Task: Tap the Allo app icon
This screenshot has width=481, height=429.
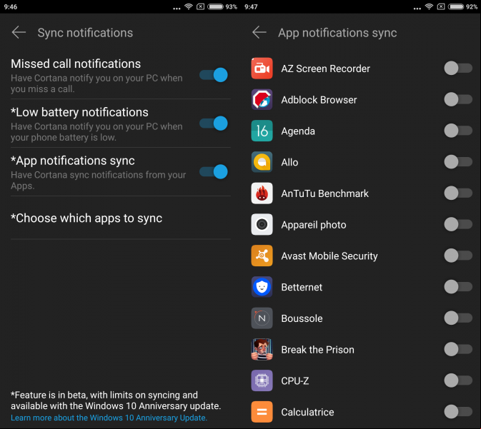Action: point(262,162)
